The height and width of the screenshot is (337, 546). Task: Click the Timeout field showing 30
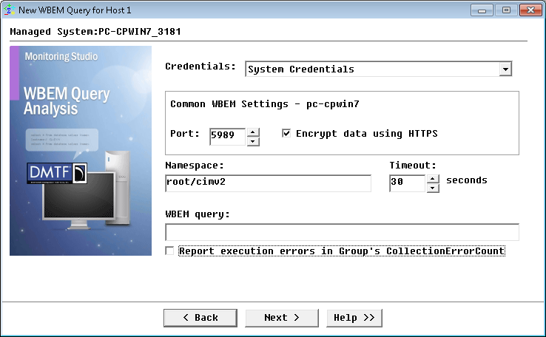[408, 183]
